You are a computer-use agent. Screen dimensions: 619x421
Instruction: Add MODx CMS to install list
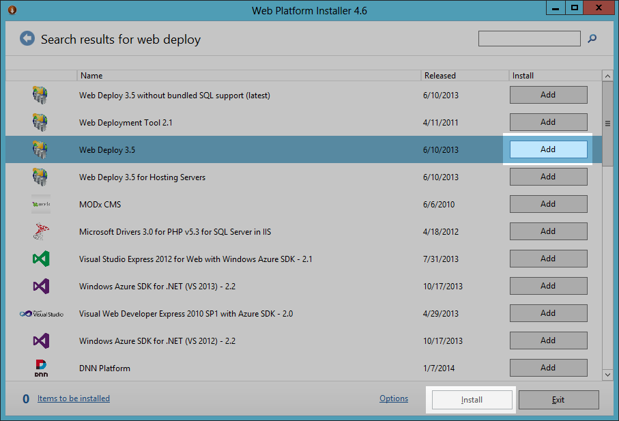tap(548, 204)
